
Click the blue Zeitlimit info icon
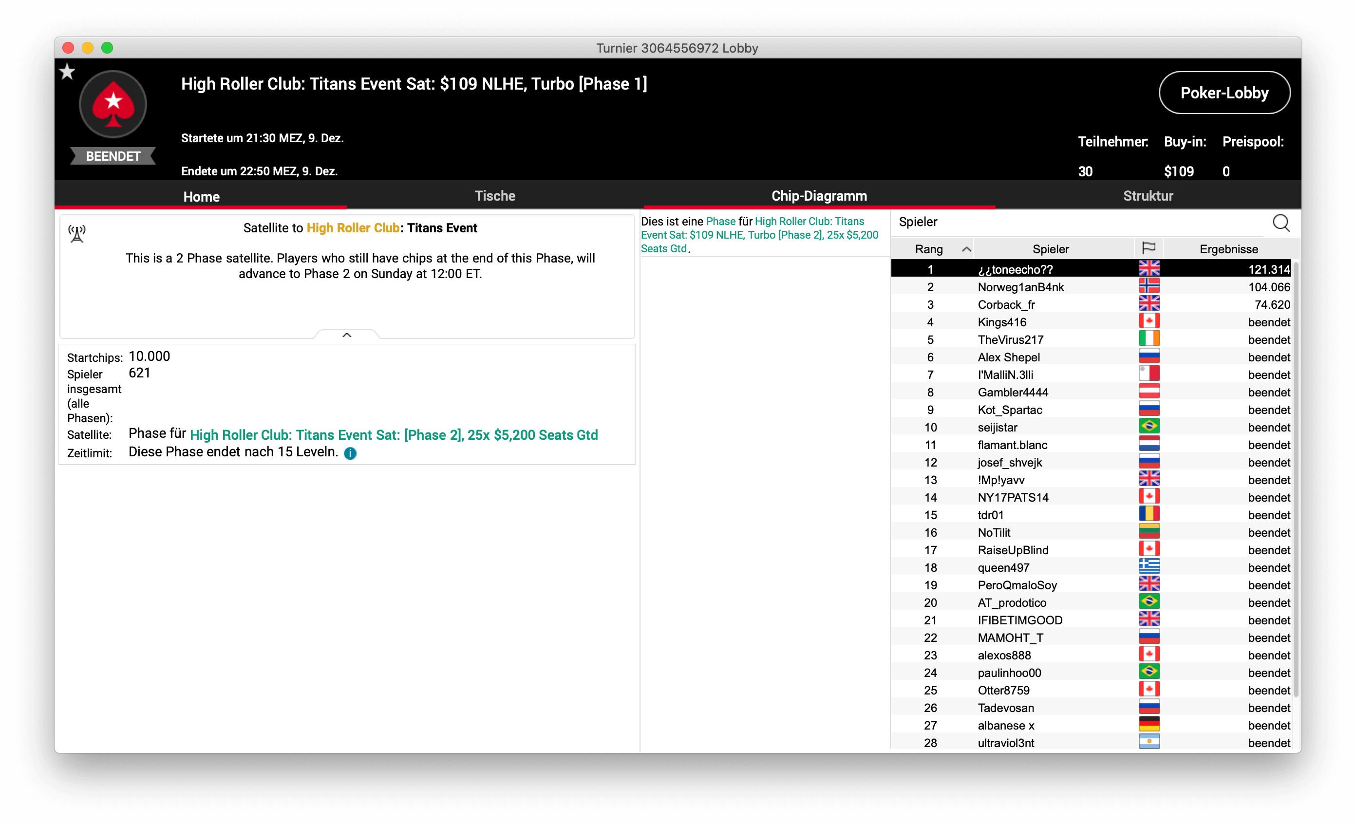point(350,453)
